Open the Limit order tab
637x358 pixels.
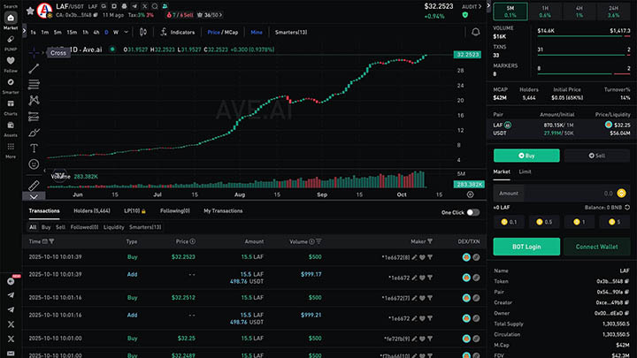pos(525,171)
